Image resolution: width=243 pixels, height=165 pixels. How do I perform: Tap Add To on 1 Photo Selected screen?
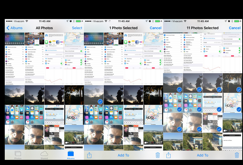(124, 155)
